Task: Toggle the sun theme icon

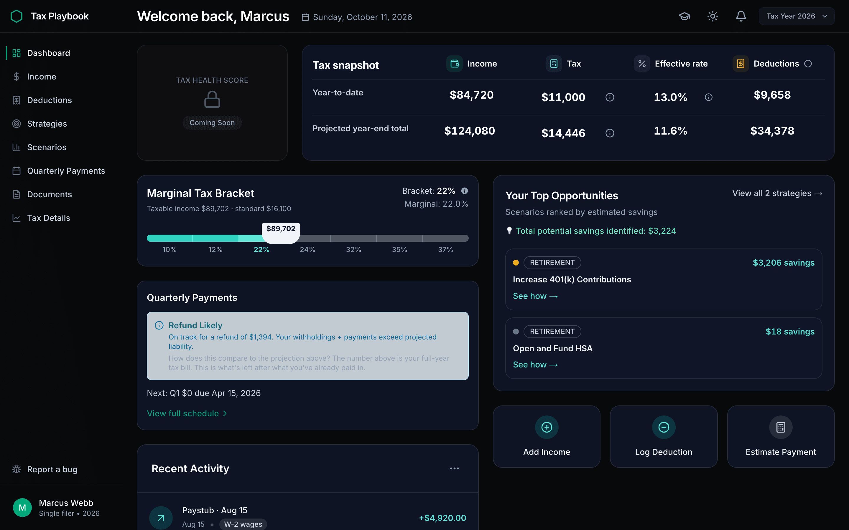Action: 713,16
